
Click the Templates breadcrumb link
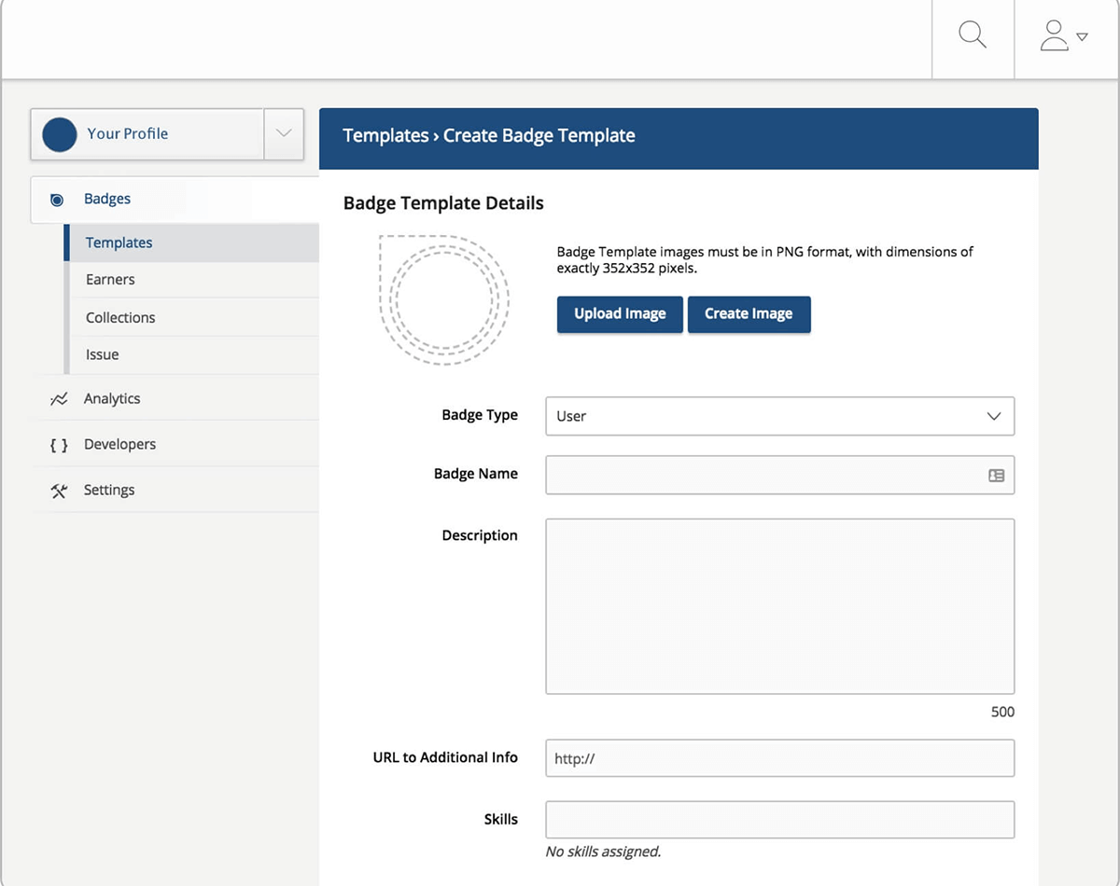(385, 135)
